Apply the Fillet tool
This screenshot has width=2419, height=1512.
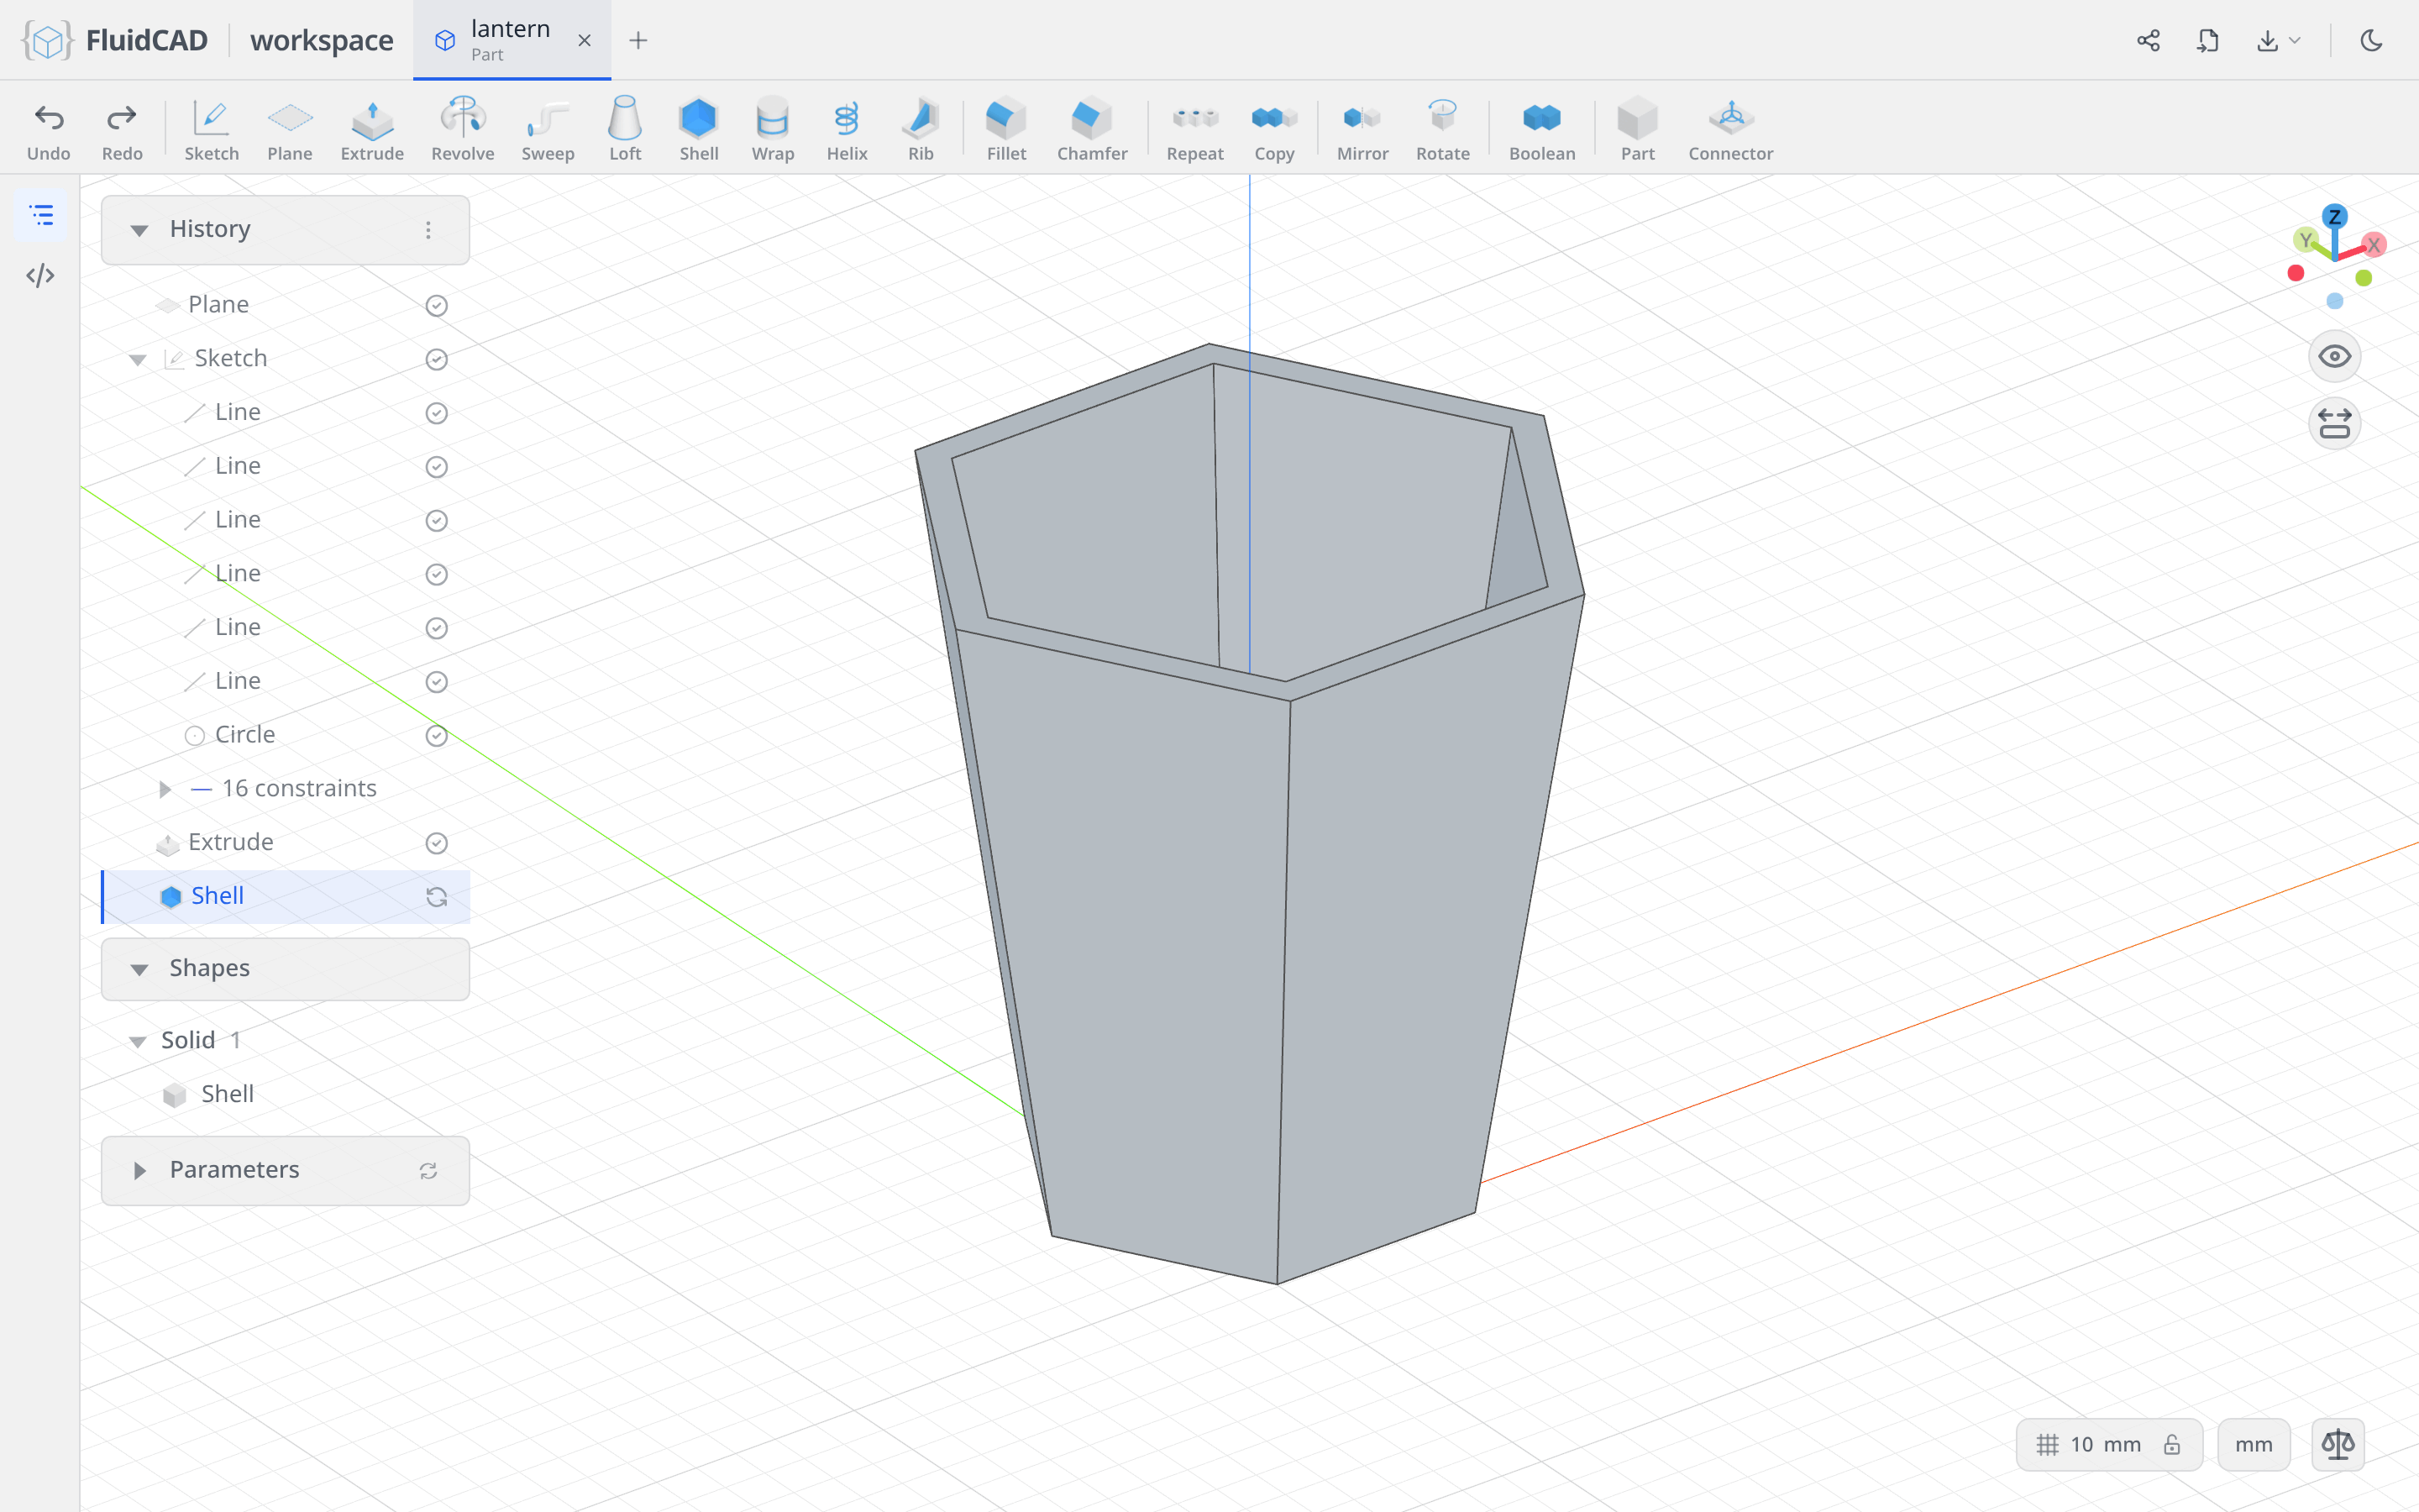[1005, 129]
